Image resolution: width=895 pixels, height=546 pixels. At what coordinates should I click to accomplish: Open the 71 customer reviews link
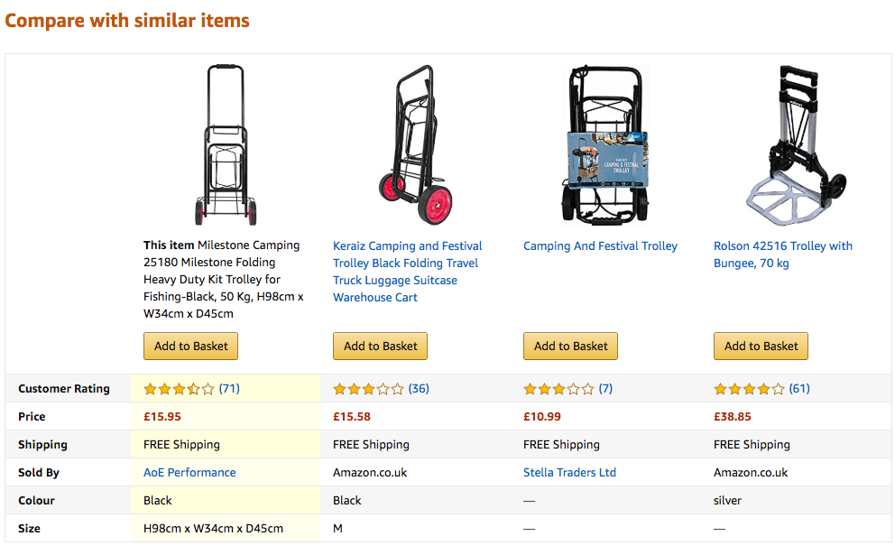[229, 389]
